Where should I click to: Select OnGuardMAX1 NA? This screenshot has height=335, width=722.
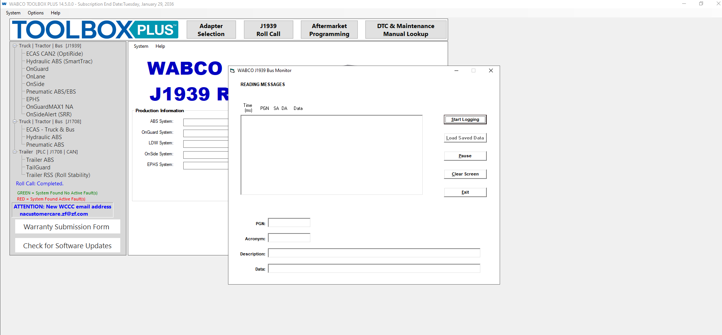tap(50, 107)
